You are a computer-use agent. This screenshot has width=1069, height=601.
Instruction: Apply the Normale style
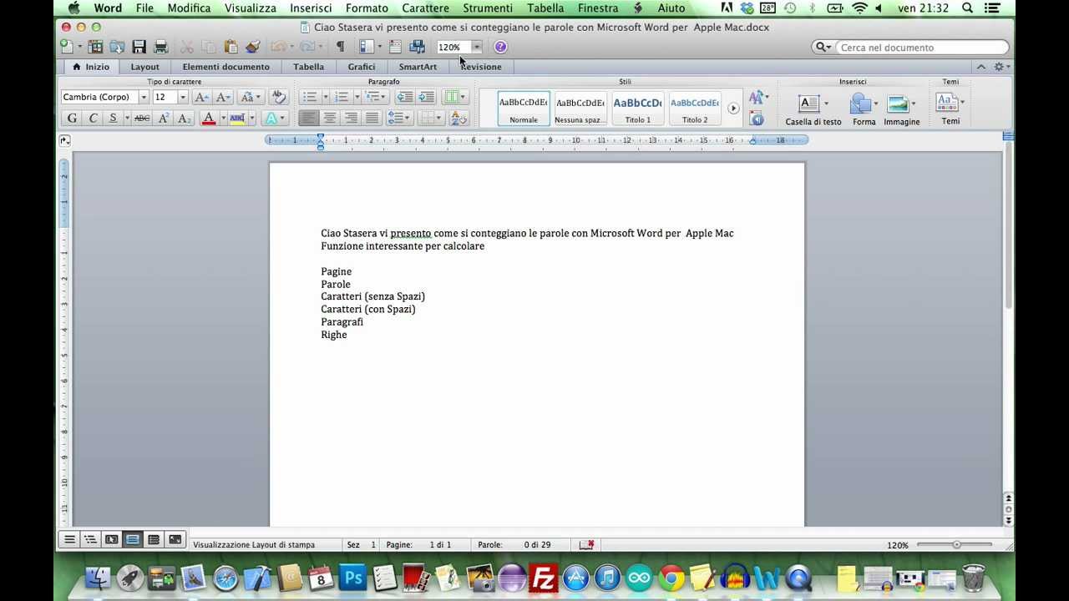coord(524,109)
